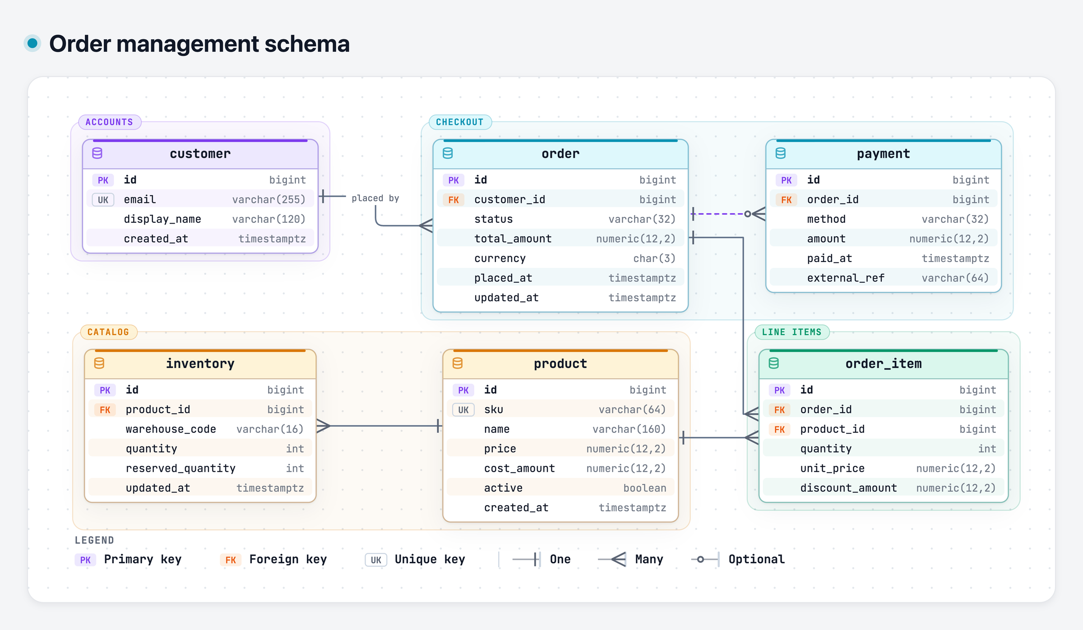This screenshot has height=630, width=1083.
Task: Click the inventory table database icon
Action: (99, 363)
